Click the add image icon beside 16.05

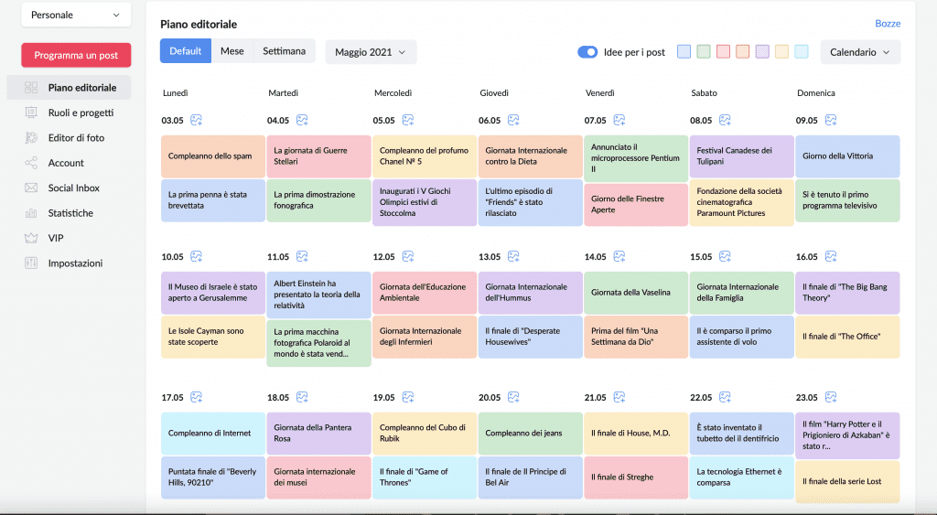click(831, 256)
